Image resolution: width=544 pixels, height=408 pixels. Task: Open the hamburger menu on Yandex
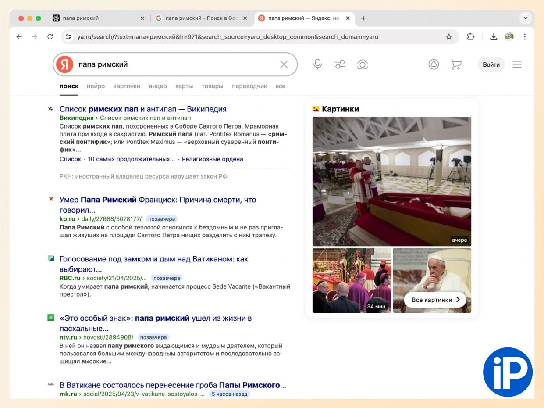coord(517,64)
